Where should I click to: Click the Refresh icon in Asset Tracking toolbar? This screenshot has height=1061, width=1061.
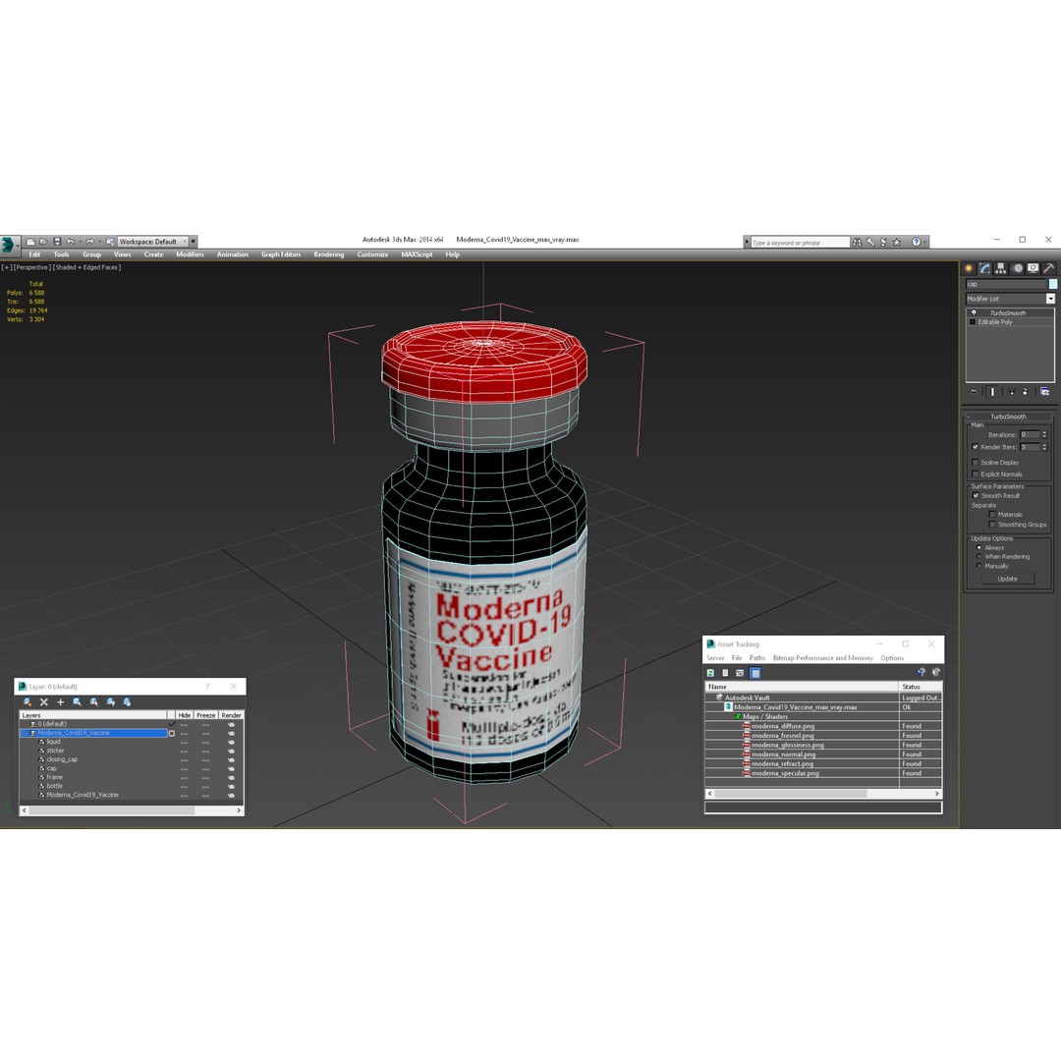pyautogui.click(x=710, y=673)
